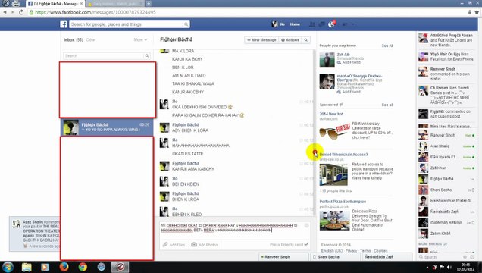482x273 pixels.
Task: Open account menu arrow in top bar
Action: (353, 24)
